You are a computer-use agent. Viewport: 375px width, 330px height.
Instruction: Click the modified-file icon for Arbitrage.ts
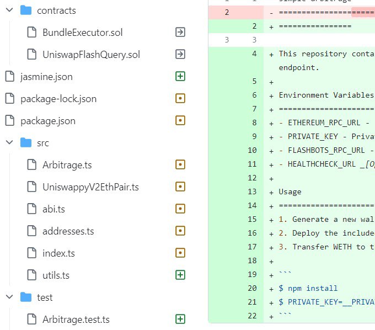point(180,164)
